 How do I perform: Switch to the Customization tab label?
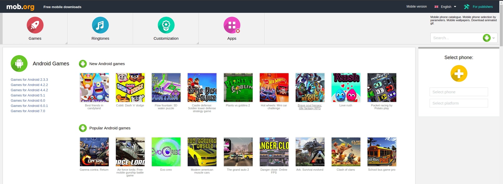166,38
